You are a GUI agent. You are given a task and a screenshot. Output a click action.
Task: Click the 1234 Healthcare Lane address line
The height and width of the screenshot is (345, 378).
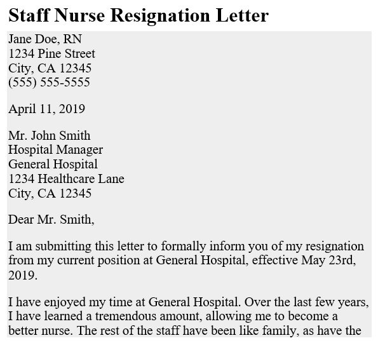point(66,179)
